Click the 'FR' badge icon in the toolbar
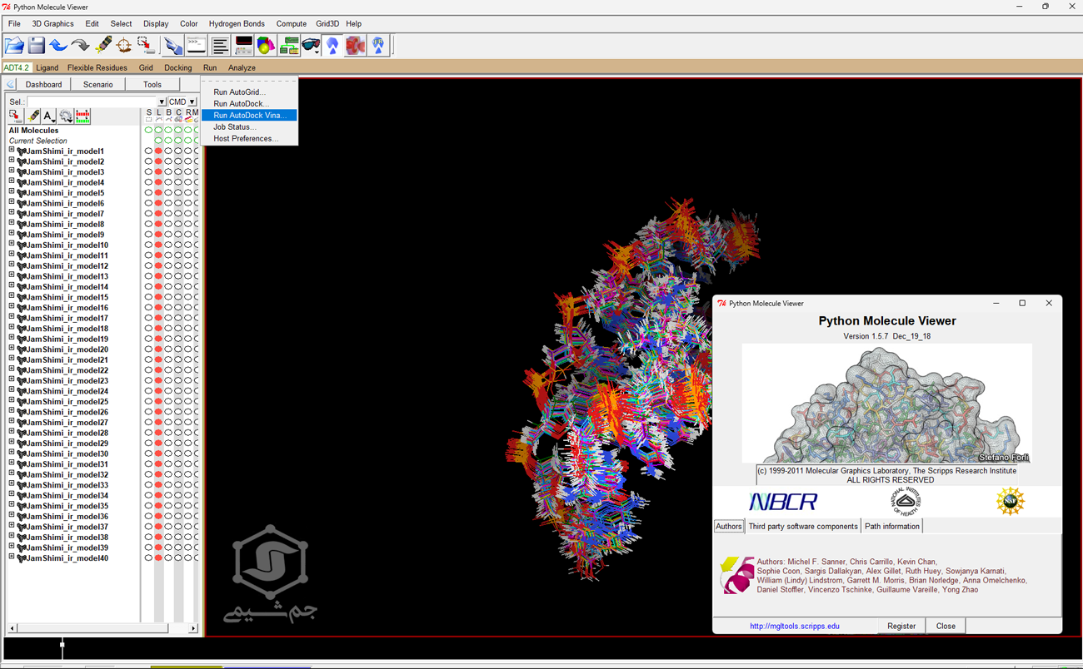The image size is (1083, 669). point(378,45)
